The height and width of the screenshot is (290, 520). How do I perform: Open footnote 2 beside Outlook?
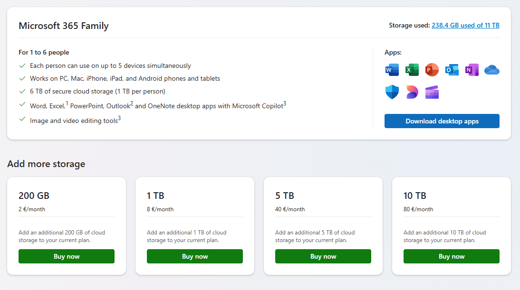[132, 103]
